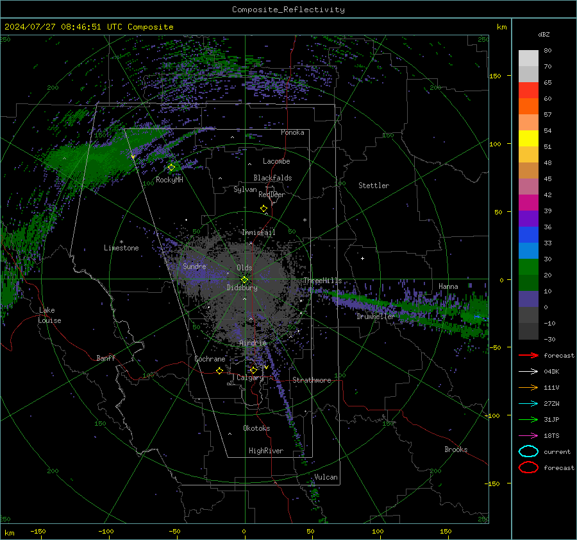
Task: Click the Sylvan label
Action: 245,189
